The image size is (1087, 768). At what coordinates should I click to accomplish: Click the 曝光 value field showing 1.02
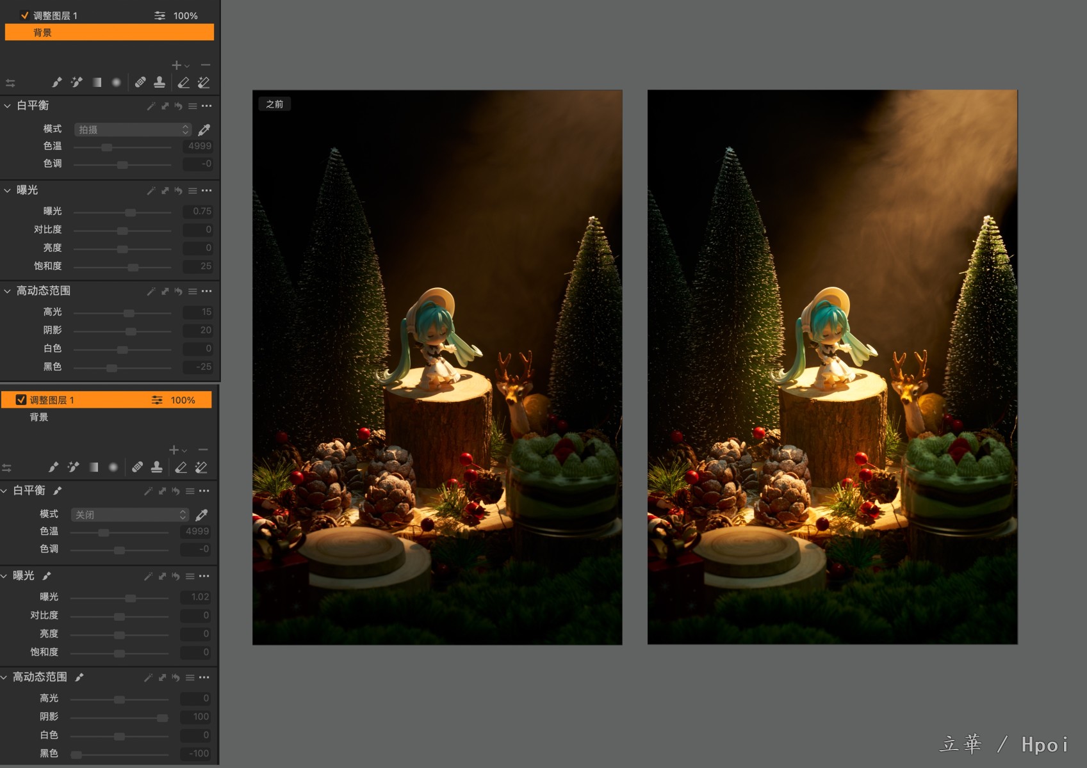point(195,596)
